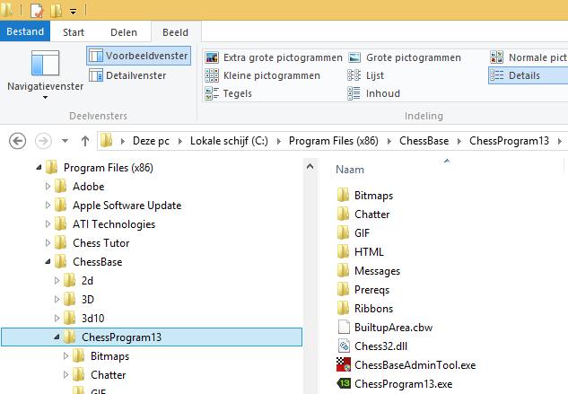The height and width of the screenshot is (394, 568).
Task: Open the dropdown arrow after 'Deze pc' breadcrumb
Action: point(180,142)
